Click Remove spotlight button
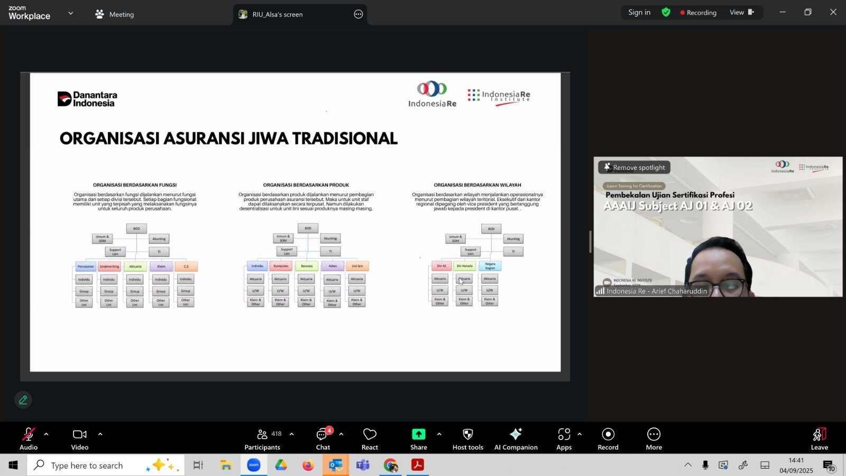 coord(635,167)
